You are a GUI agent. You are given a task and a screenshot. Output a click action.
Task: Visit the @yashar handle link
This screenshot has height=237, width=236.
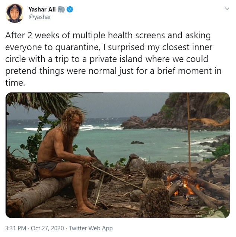[x=40, y=17]
